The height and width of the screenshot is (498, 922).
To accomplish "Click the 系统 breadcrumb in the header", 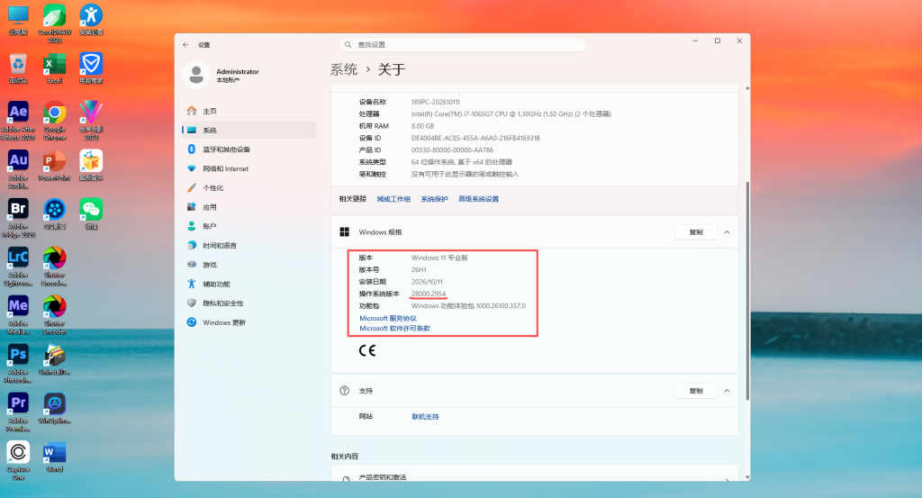I will 344,69.
